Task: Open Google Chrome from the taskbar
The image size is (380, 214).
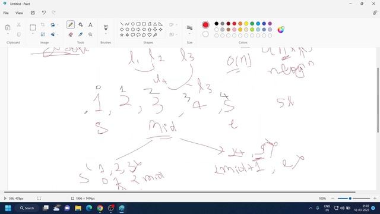Action: click(100, 208)
